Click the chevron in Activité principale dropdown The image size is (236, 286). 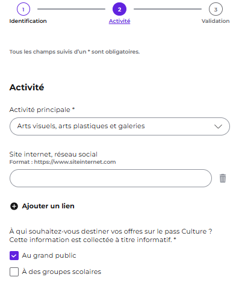(218, 126)
